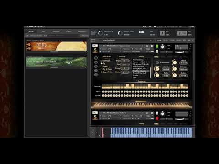Click the compressor Attack knob
The image size is (219, 164).
click(174, 62)
